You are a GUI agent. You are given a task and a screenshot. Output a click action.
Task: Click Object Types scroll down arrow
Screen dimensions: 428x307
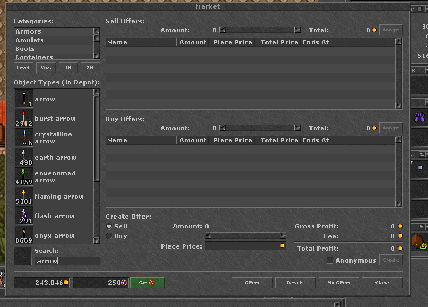point(96,240)
